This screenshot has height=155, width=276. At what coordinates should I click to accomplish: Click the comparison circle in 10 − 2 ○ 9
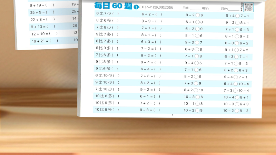tap(197, 111)
